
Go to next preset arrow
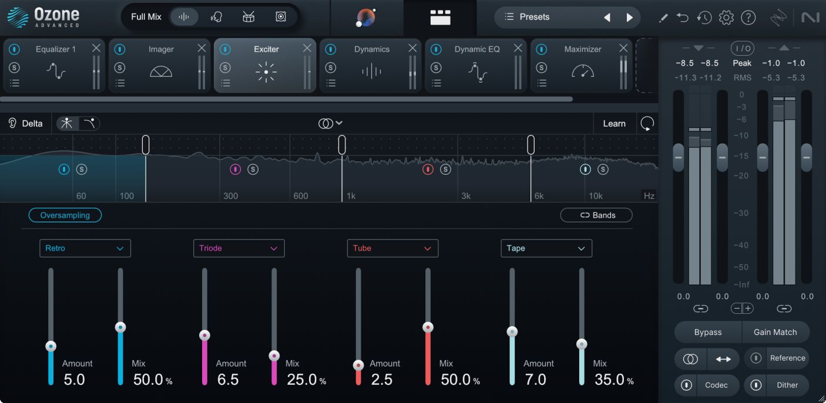point(630,18)
